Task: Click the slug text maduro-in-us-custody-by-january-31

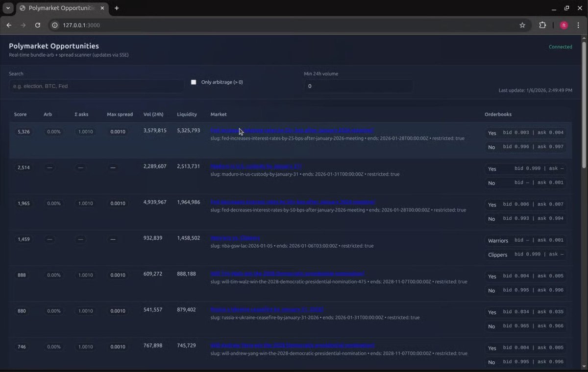Action: point(260,174)
